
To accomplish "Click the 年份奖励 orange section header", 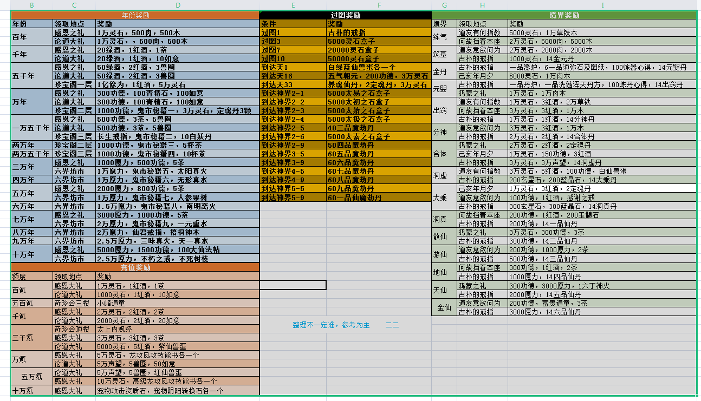I will (135, 15).
